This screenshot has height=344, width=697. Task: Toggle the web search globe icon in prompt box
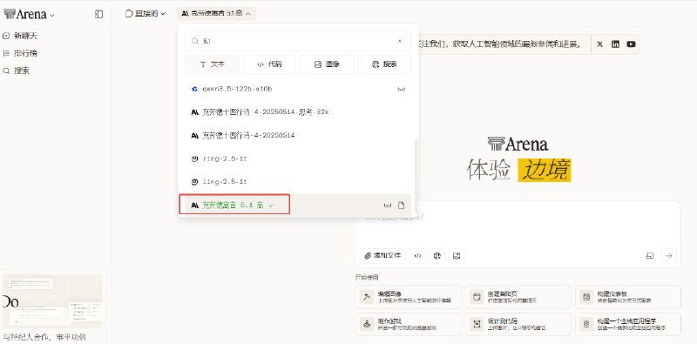pyautogui.click(x=437, y=255)
